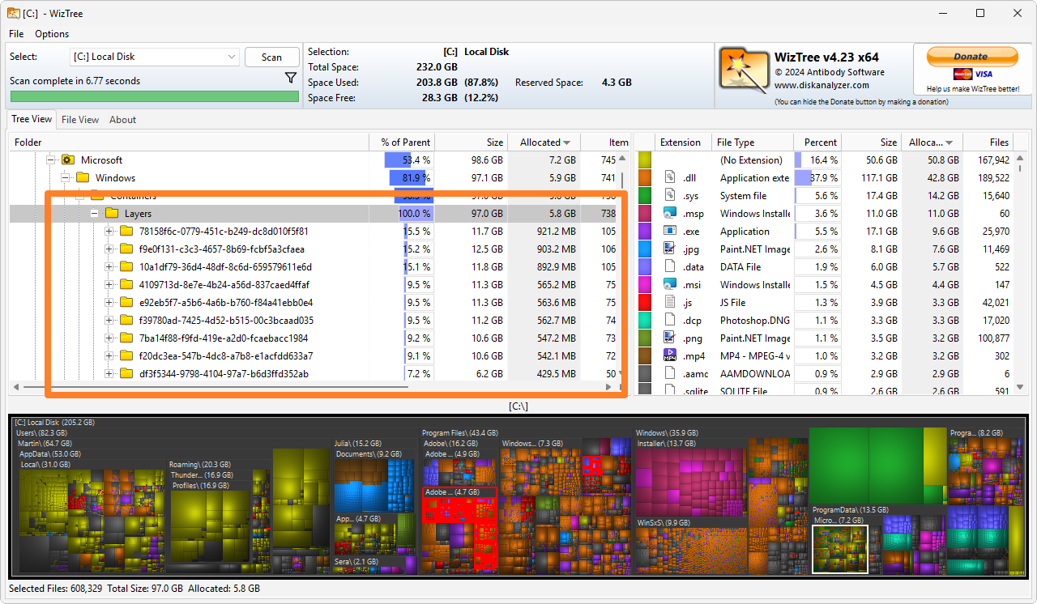1037x604 pixels.
Task: Click the .msi installer file icon
Action: [x=670, y=284]
